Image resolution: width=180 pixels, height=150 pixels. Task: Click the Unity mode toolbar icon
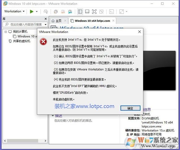[101, 12]
